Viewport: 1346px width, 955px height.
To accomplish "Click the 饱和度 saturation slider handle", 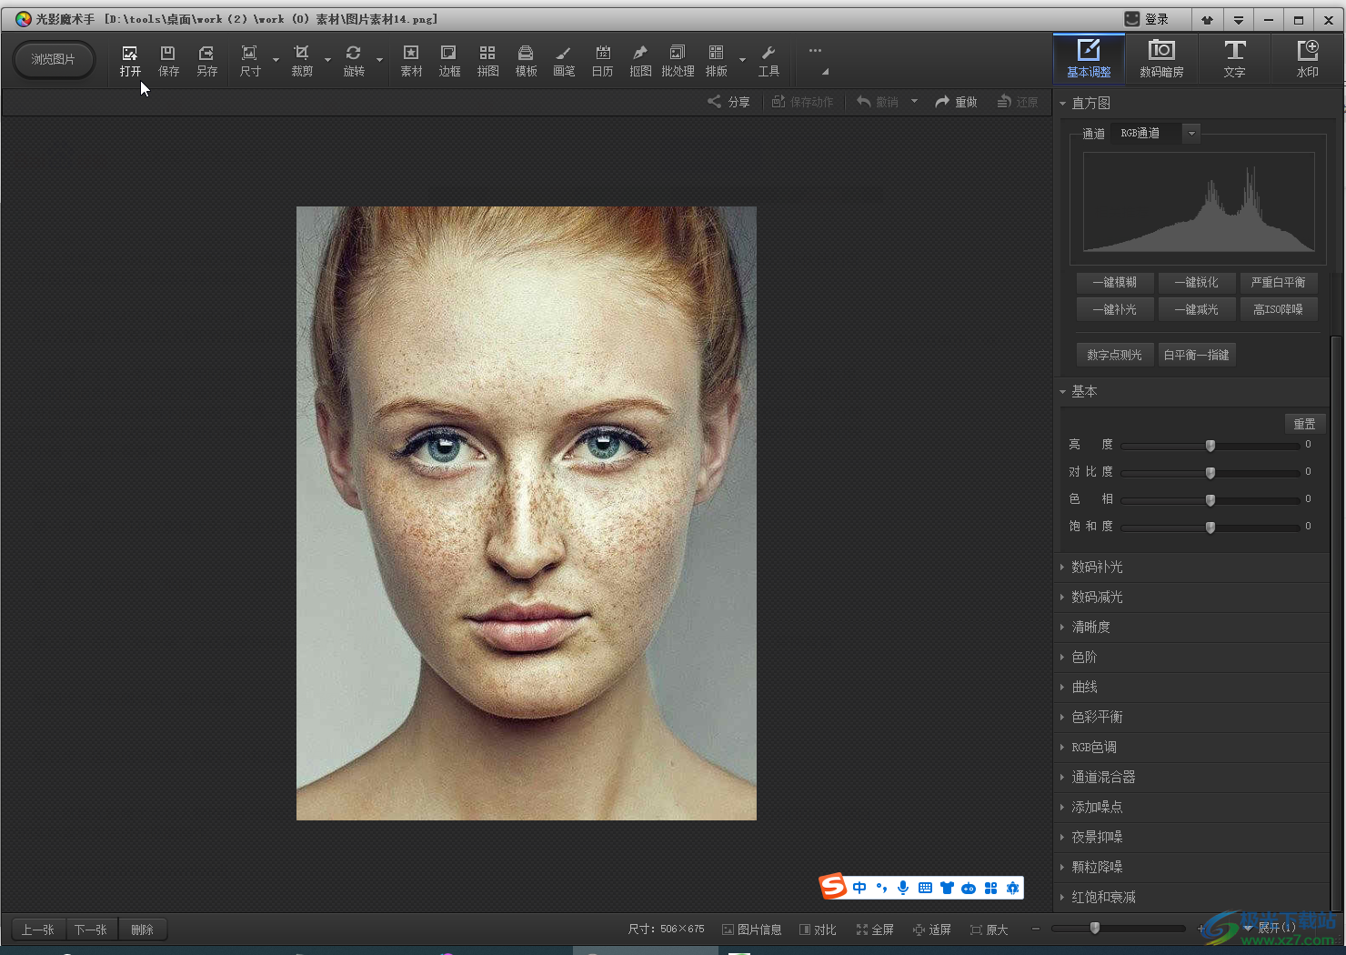I will pyautogui.click(x=1210, y=528).
